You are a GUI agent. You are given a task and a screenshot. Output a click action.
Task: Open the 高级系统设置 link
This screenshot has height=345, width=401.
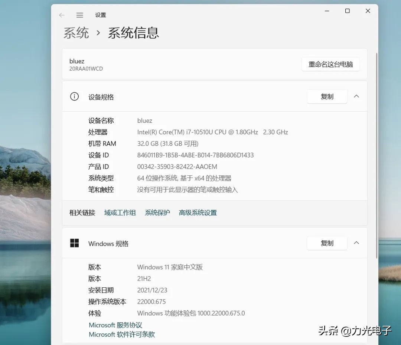pyautogui.click(x=198, y=213)
